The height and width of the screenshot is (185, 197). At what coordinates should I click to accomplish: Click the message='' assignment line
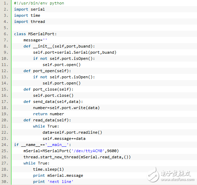click(x=35, y=40)
